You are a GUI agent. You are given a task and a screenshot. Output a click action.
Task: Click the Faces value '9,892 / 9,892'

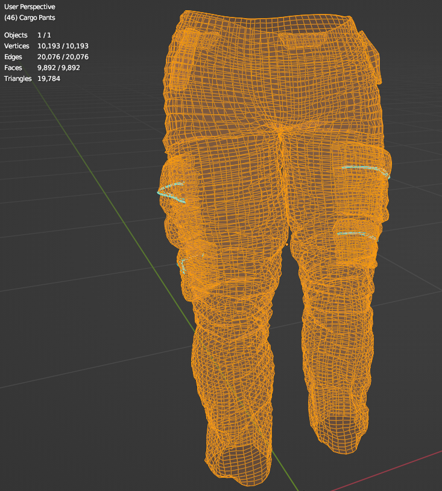pyautogui.click(x=58, y=68)
